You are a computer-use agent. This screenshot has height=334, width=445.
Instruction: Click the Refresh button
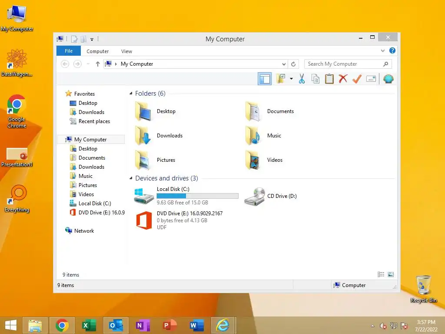pos(293,64)
